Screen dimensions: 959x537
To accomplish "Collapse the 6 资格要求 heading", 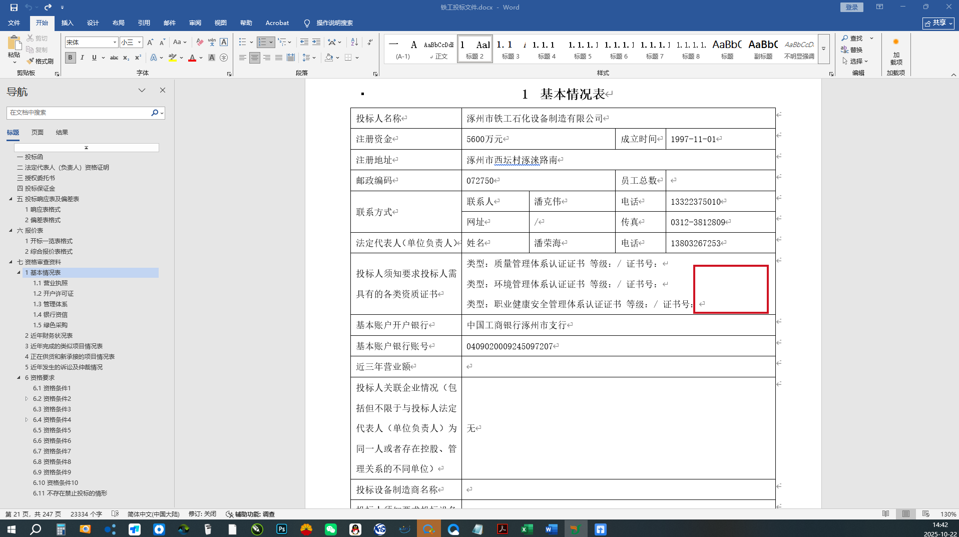I will (x=19, y=377).
